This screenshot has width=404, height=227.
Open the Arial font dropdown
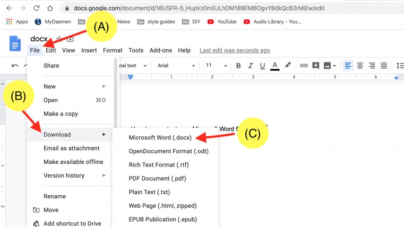(176, 66)
